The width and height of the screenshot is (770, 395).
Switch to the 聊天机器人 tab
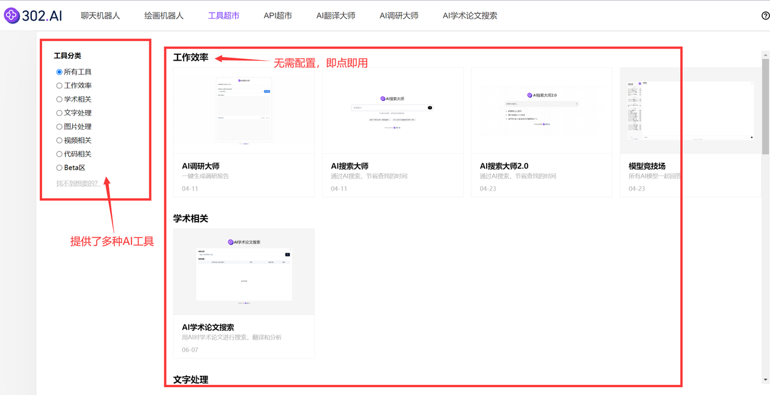(100, 16)
